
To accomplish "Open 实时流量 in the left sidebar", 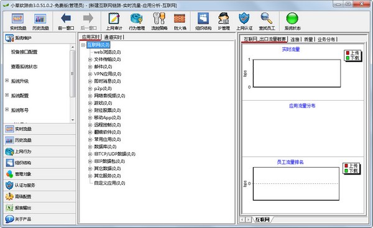I will click(40, 129).
